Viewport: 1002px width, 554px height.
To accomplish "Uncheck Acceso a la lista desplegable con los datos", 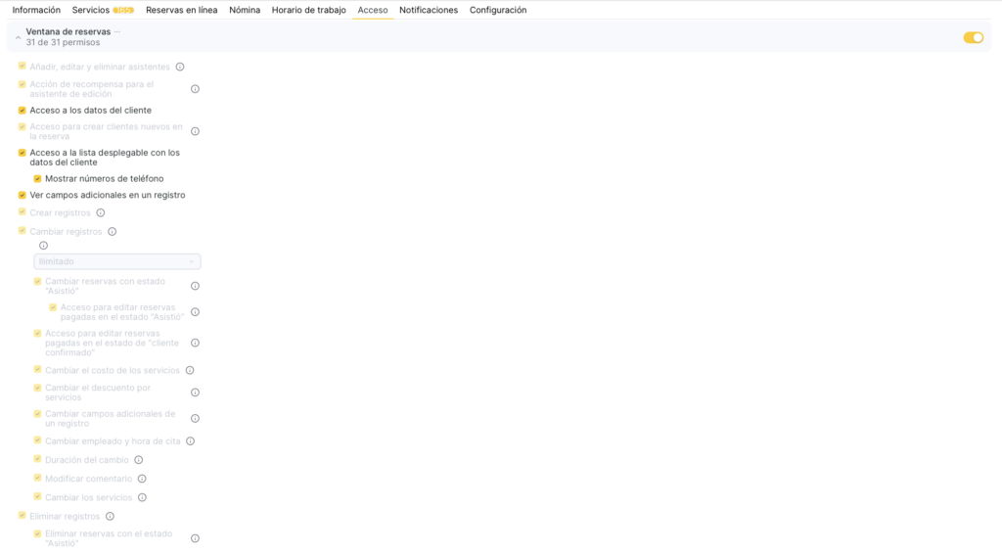I will point(23,153).
